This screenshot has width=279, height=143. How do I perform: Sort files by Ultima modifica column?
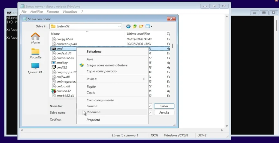[x=145, y=34]
